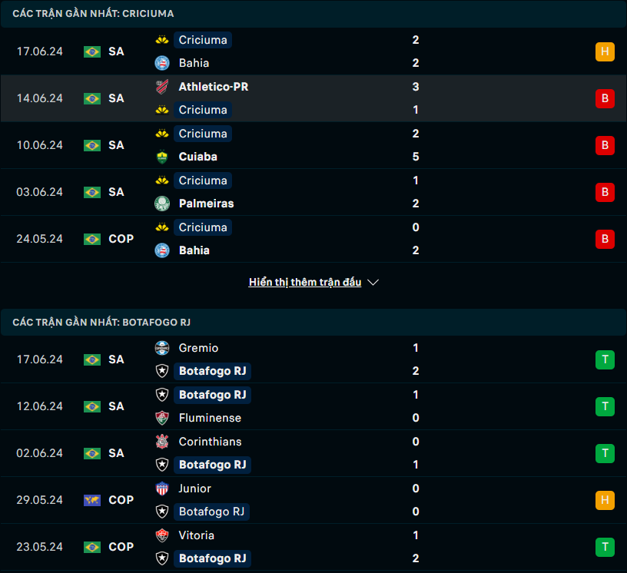Open Corinthians team name link
627x573 pixels.
coord(210,442)
